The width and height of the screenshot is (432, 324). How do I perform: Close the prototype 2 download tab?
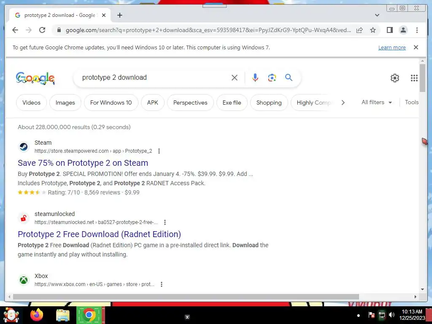pos(104,15)
